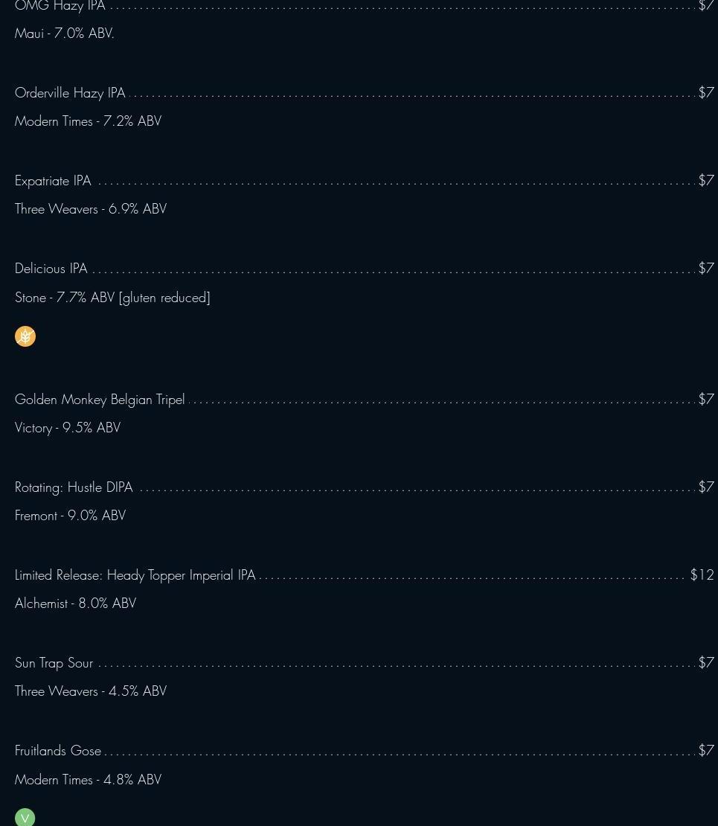Click the Modern Times 7.2% ABV description
718x826 pixels.
tap(88, 121)
